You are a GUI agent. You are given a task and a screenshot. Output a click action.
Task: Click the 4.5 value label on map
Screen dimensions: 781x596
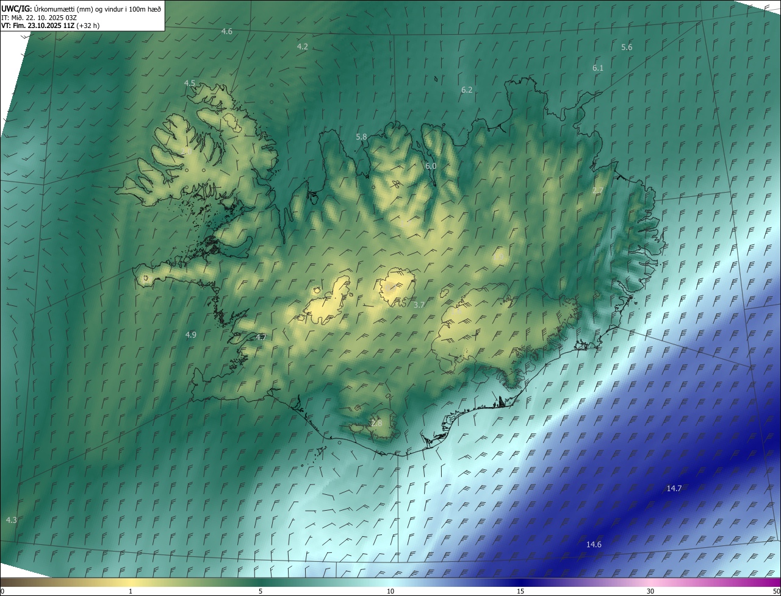[x=190, y=83]
